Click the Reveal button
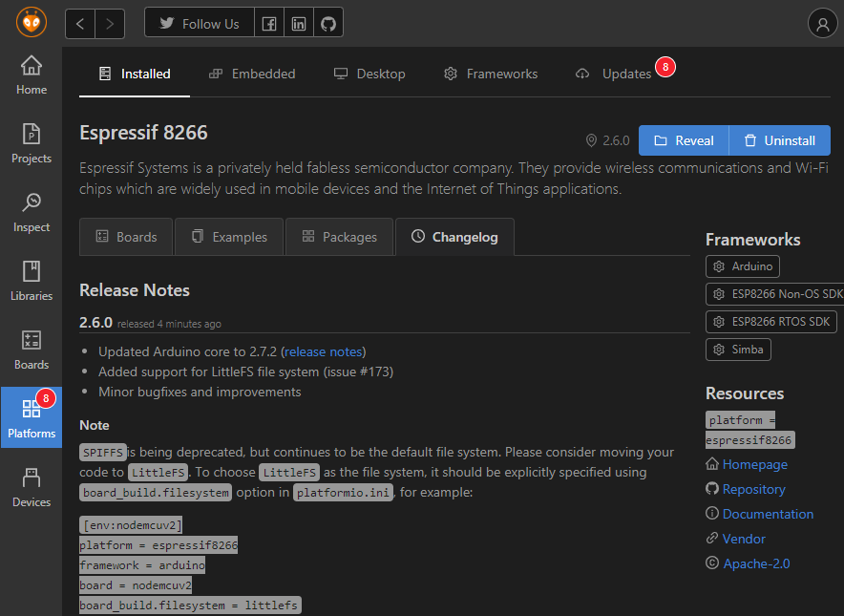Image resolution: width=844 pixels, height=616 pixels. tap(684, 140)
